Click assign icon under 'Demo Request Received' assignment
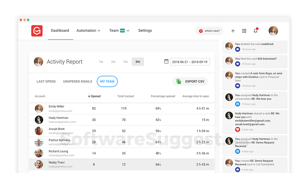This screenshot has width=308, height=173. pos(237,151)
